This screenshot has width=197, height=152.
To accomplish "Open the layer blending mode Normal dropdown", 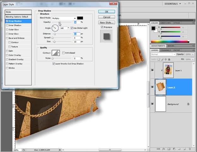I will point(163,54).
